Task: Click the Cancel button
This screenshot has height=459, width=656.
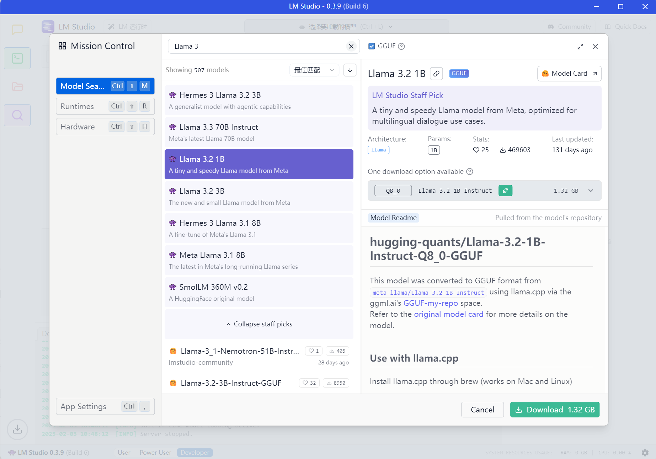Action: click(482, 410)
